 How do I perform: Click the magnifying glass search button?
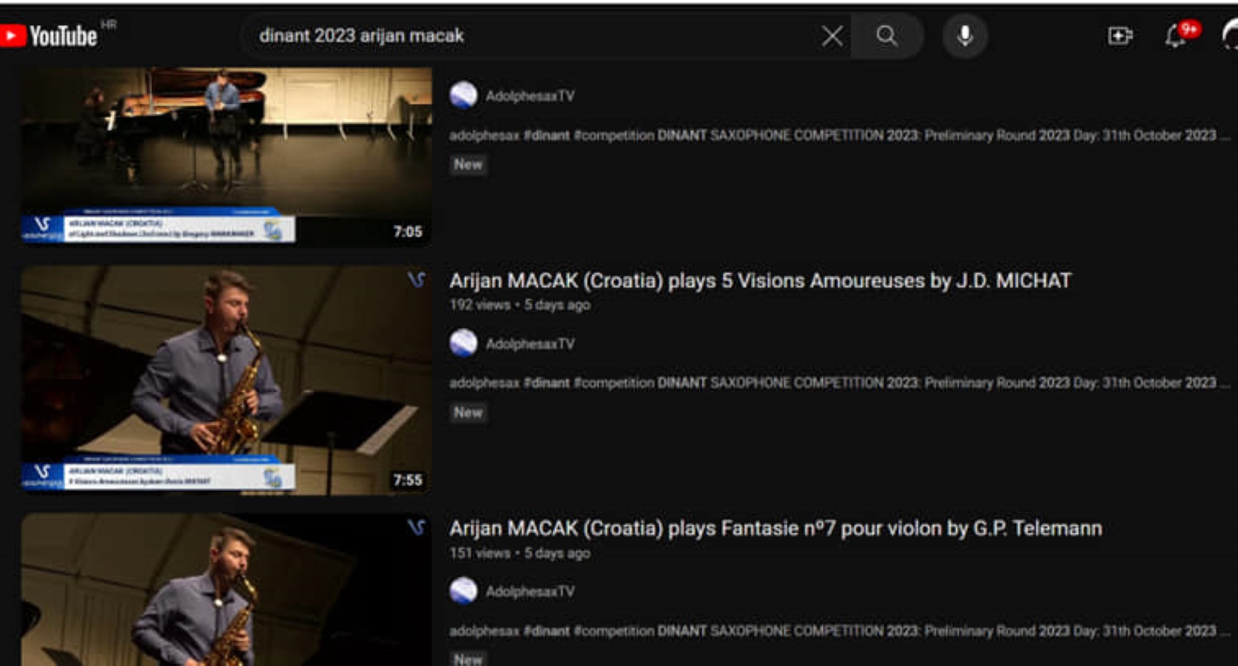887,36
